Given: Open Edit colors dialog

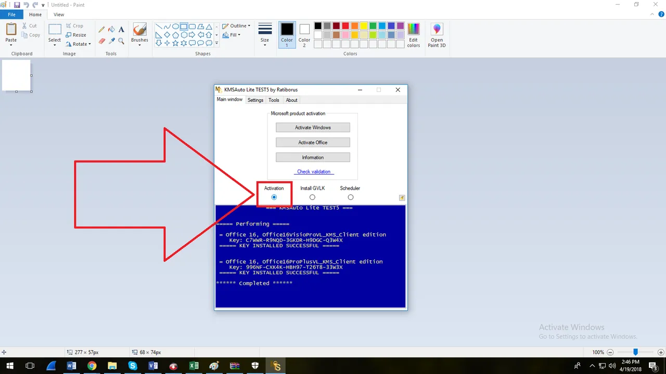Looking at the screenshot, I should [x=414, y=35].
